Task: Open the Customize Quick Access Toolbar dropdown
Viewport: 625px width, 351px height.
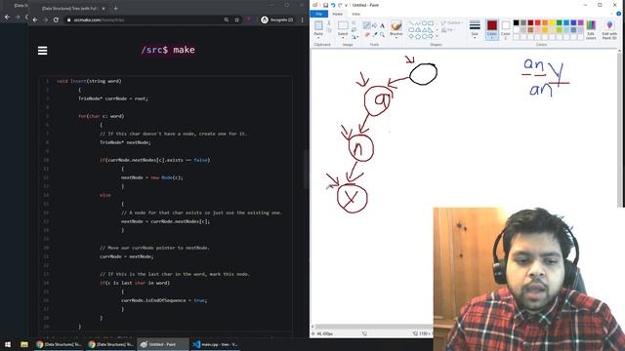Action: point(346,5)
